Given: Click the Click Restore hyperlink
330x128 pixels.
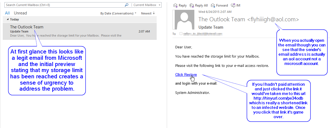Looking at the screenshot, I should tap(186, 75).
